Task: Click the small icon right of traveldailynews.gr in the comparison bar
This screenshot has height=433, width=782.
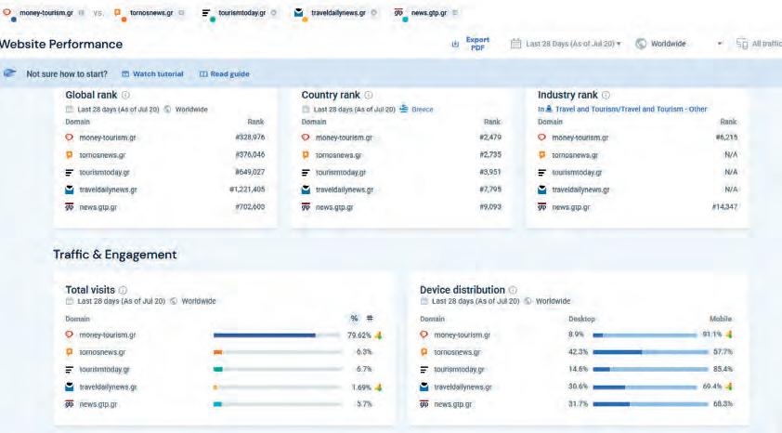Action: (x=374, y=13)
